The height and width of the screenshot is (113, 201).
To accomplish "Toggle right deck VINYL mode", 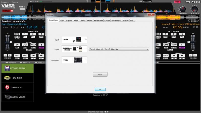I will tap(166, 55).
